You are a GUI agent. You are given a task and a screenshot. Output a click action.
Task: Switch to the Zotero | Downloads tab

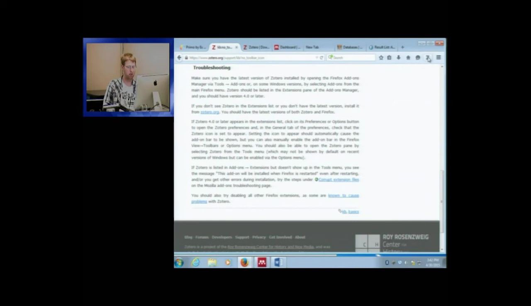coord(256,47)
